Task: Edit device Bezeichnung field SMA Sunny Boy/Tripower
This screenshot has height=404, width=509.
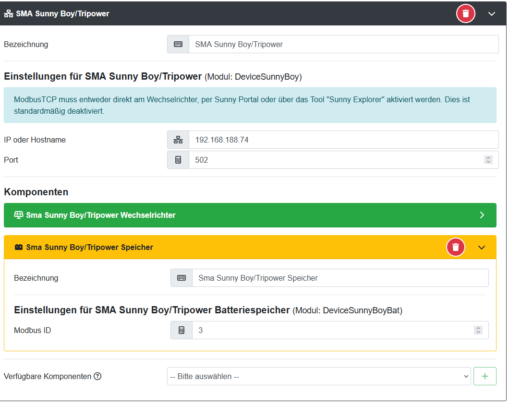Action: pyautogui.click(x=343, y=44)
